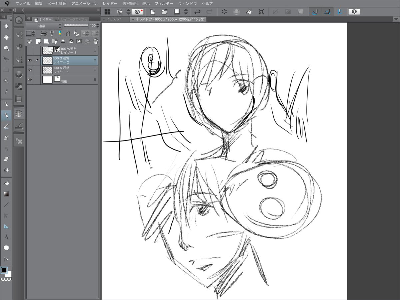The width and height of the screenshot is (400, 300).
Task: Toggle set as reference layer lighthouse
Action: [52, 33]
